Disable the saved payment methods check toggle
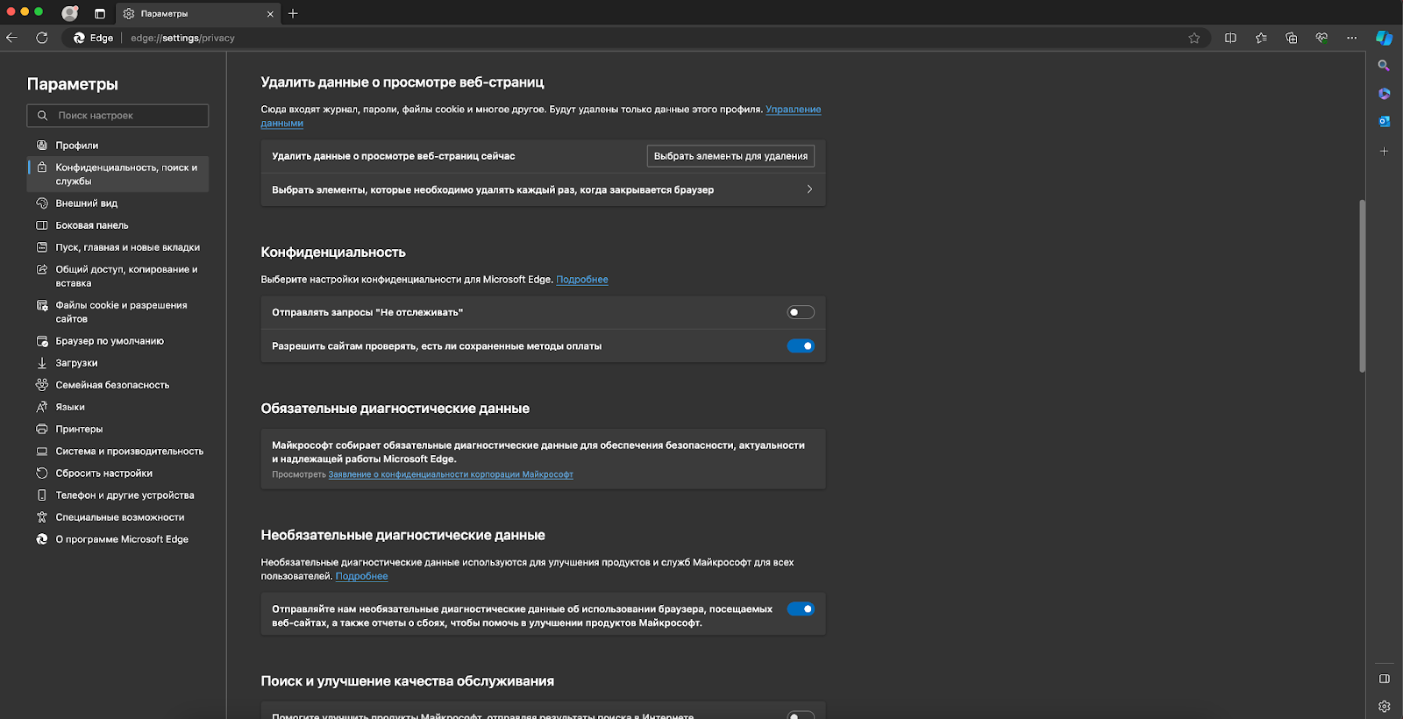 [x=800, y=346]
